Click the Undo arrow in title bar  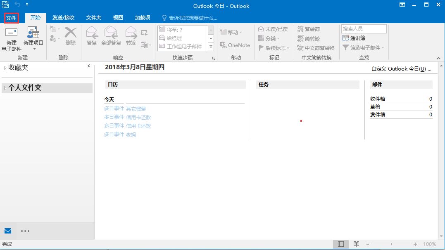click(17, 4)
